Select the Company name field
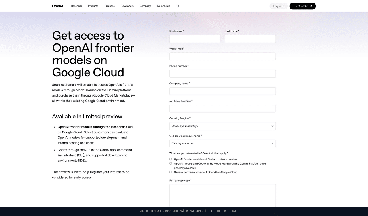 click(223, 91)
